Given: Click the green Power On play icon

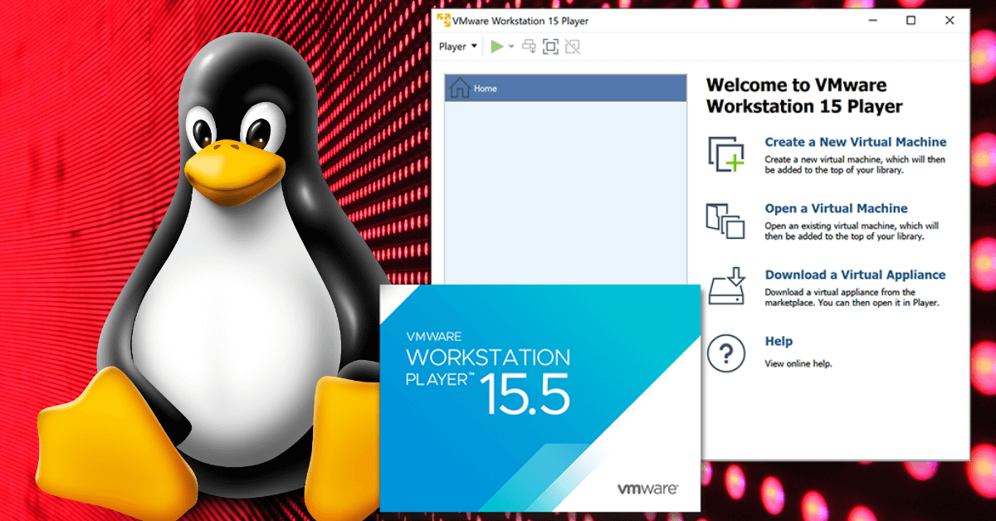Looking at the screenshot, I should pyautogui.click(x=496, y=46).
